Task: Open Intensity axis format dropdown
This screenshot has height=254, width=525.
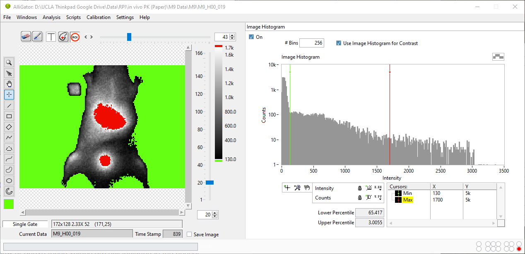Action: coord(378,188)
